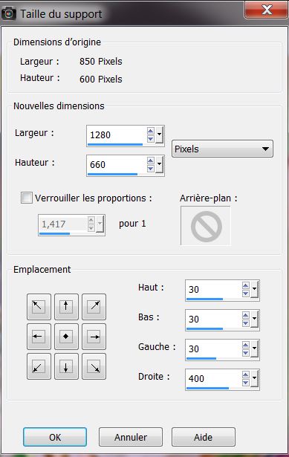The width and height of the screenshot is (289, 457).
Task: Open the Largeur value slider dropdown
Action: [x=159, y=134]
